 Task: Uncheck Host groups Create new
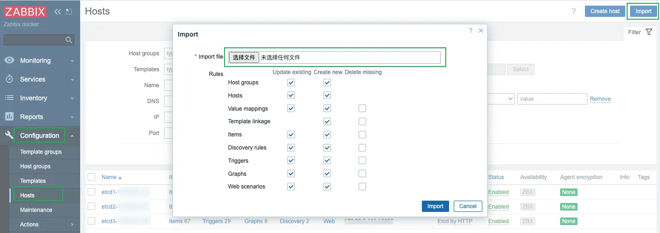click(327, 83)
